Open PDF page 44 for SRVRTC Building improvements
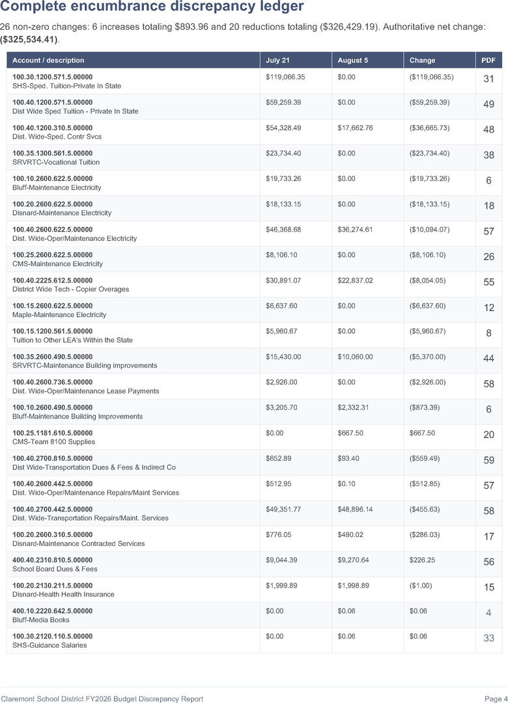Viewport: 508px width, 703px height. pos(488,358)
